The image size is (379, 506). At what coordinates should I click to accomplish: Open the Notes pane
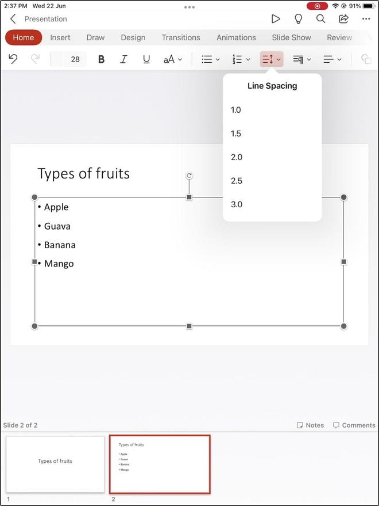[310, 425]
